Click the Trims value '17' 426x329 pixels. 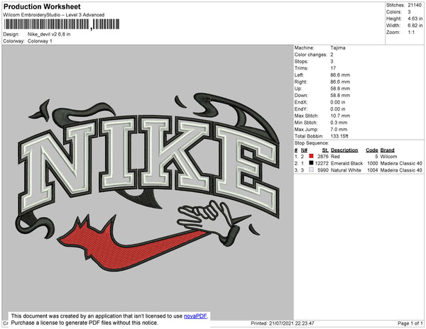click(333, 68)
